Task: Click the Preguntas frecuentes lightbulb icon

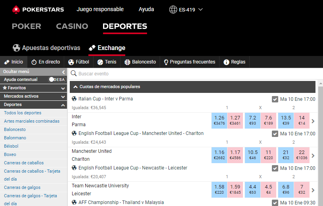Action: (166, 62)
